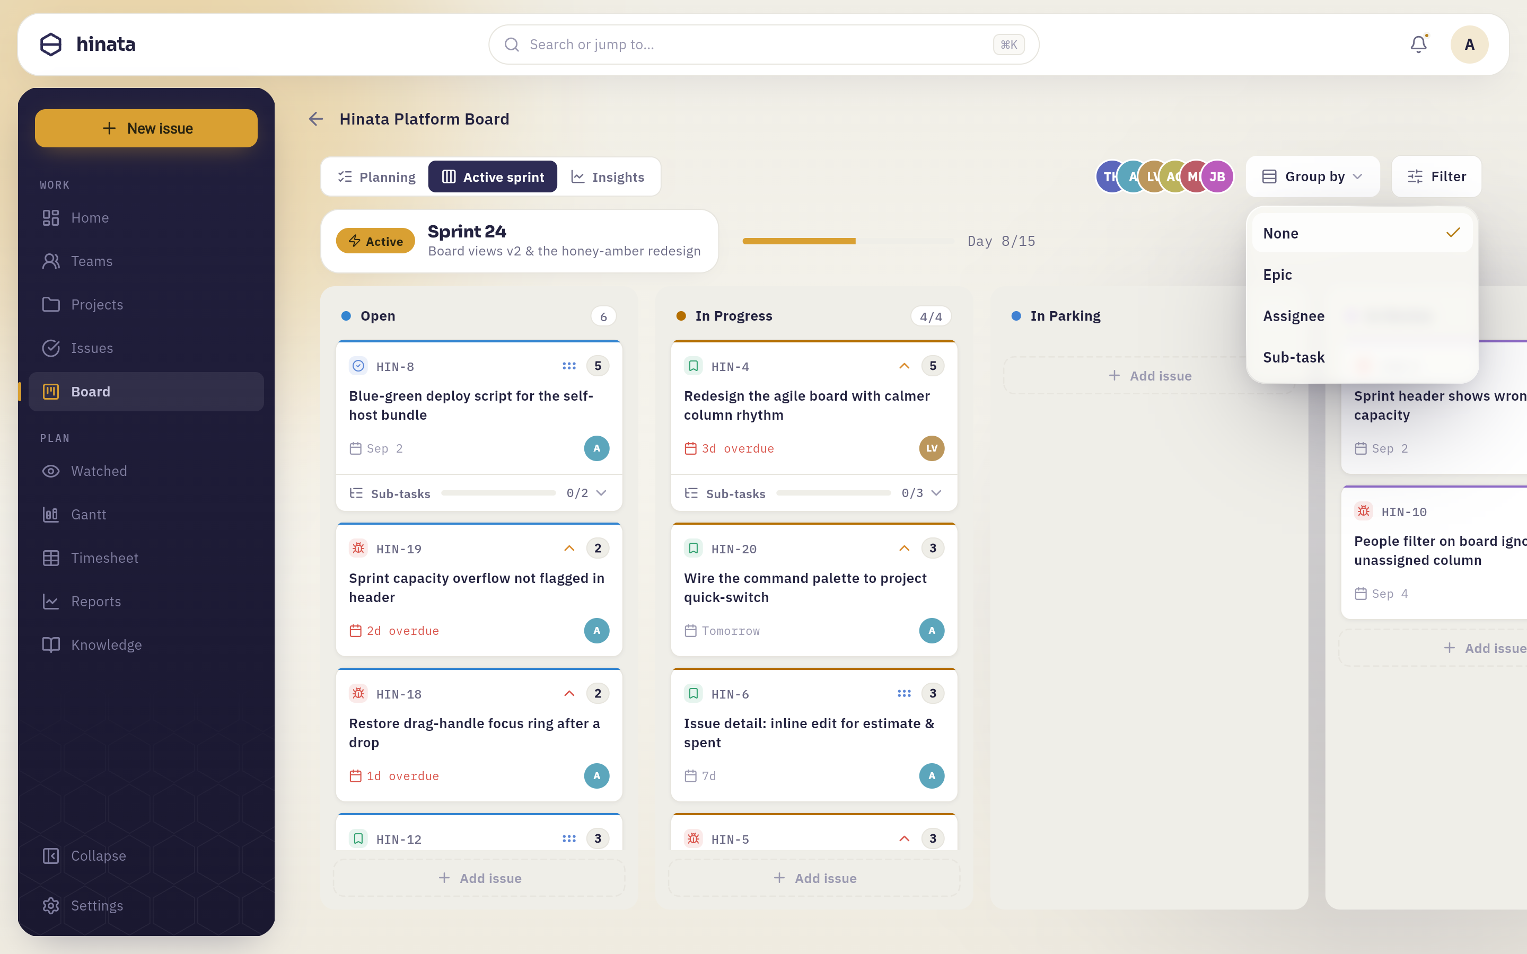Open Teams in the sidebar
This screenshot has height=954, width=1527.
(x=146, y=261)
